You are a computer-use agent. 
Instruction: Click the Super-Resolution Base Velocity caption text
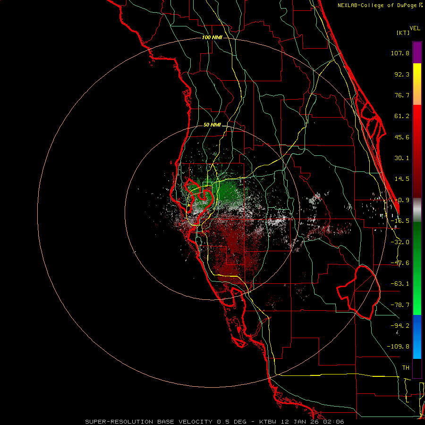[215, 422]
